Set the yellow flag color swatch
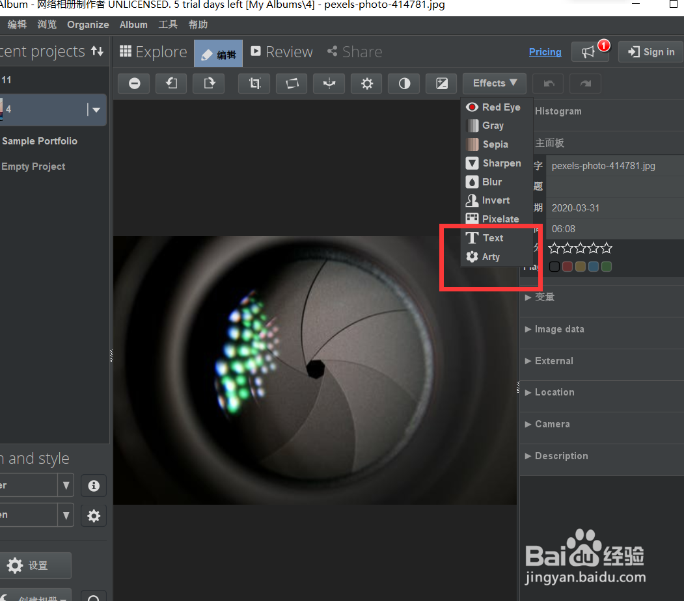Viewport: 684px width, 601px height. [580, 267]
